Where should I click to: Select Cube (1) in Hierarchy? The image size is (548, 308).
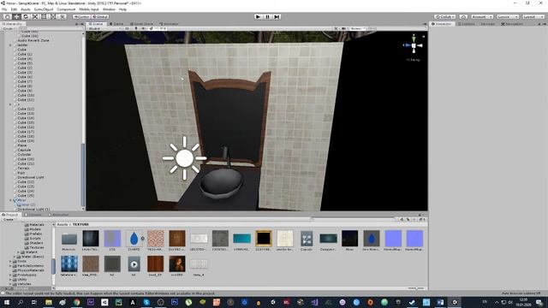tap(25, 54)
